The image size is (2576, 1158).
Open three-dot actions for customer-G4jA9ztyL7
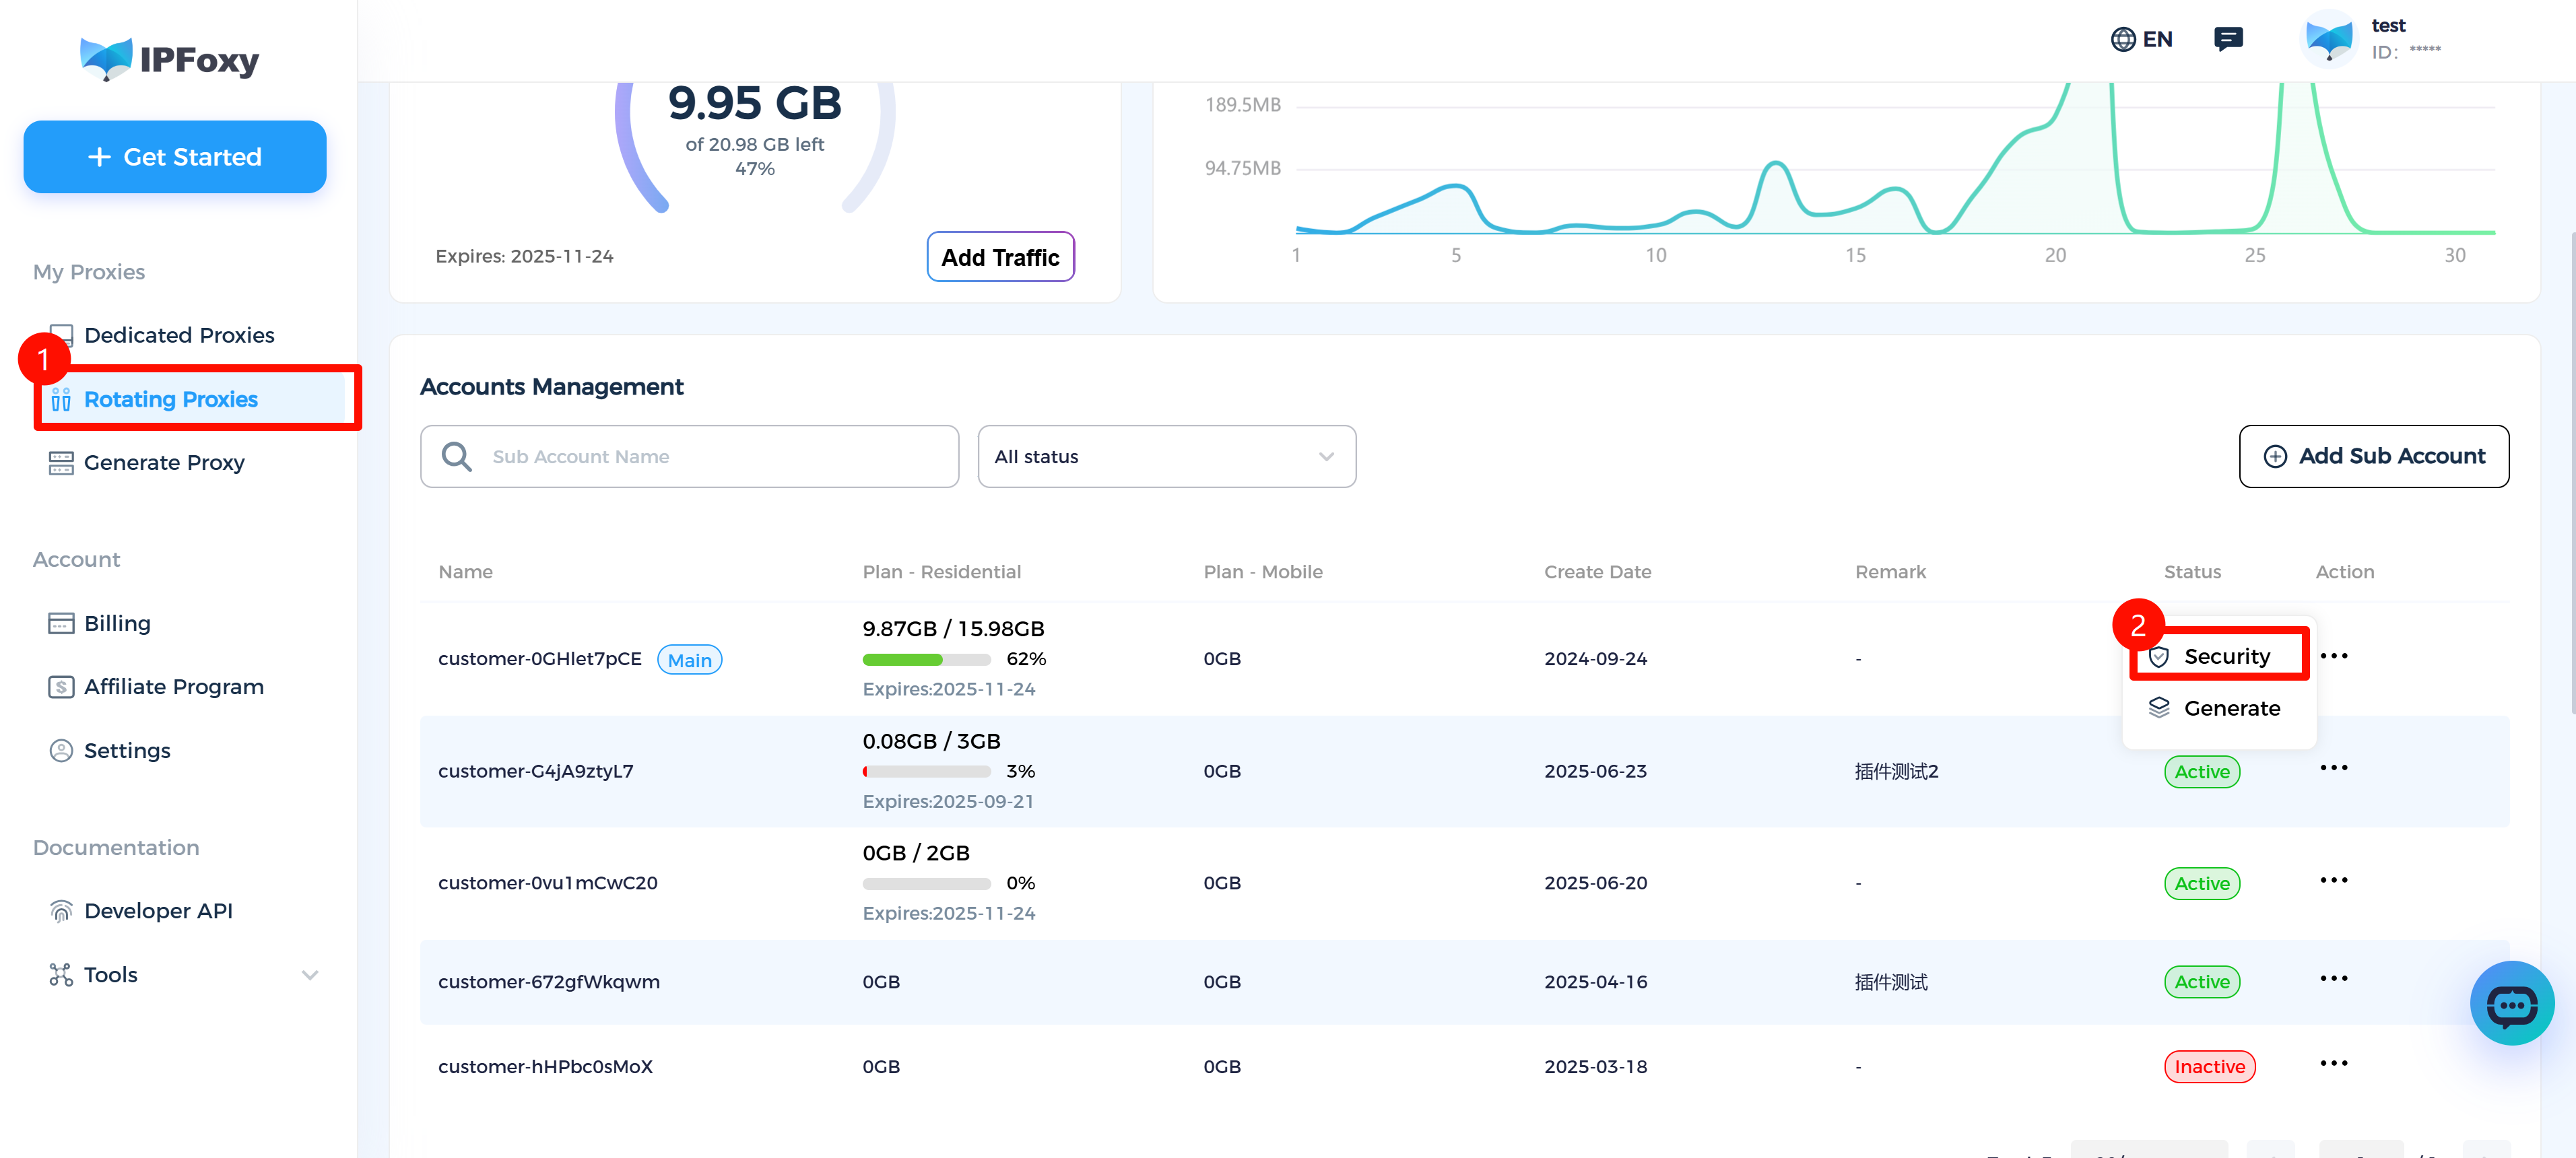click(2333, 768)
